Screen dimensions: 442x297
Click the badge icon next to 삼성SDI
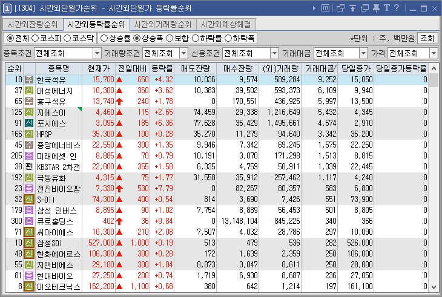(29, 243)
